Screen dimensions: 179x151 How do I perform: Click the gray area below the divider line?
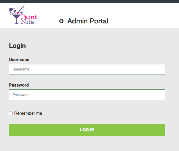click(x=87, y=147)
